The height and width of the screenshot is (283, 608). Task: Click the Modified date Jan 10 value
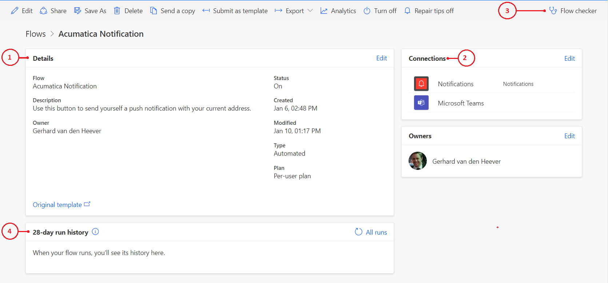(x=297, y=131)
